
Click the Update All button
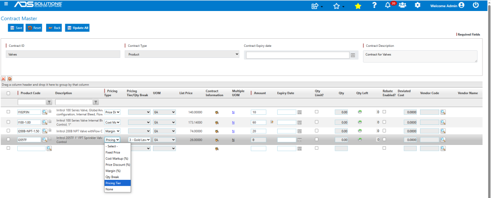click(x=77, y=28)
